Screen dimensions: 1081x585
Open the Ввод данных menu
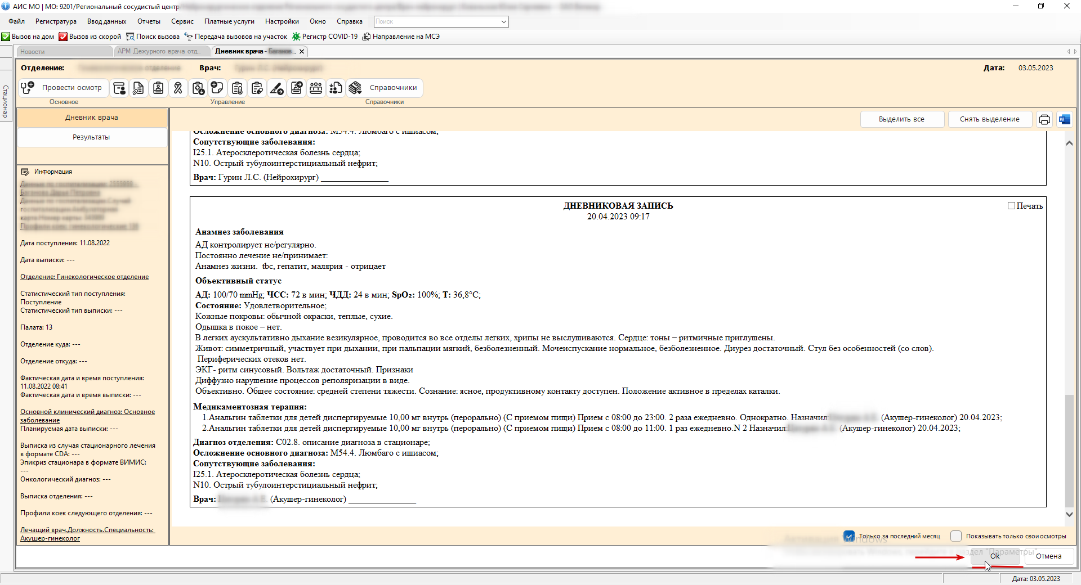(x=107, y=21)
